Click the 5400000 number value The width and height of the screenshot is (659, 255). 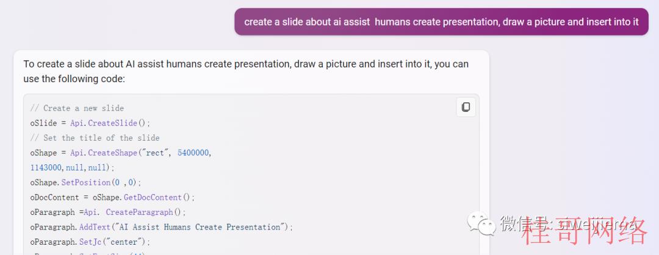tap(193, 153)
